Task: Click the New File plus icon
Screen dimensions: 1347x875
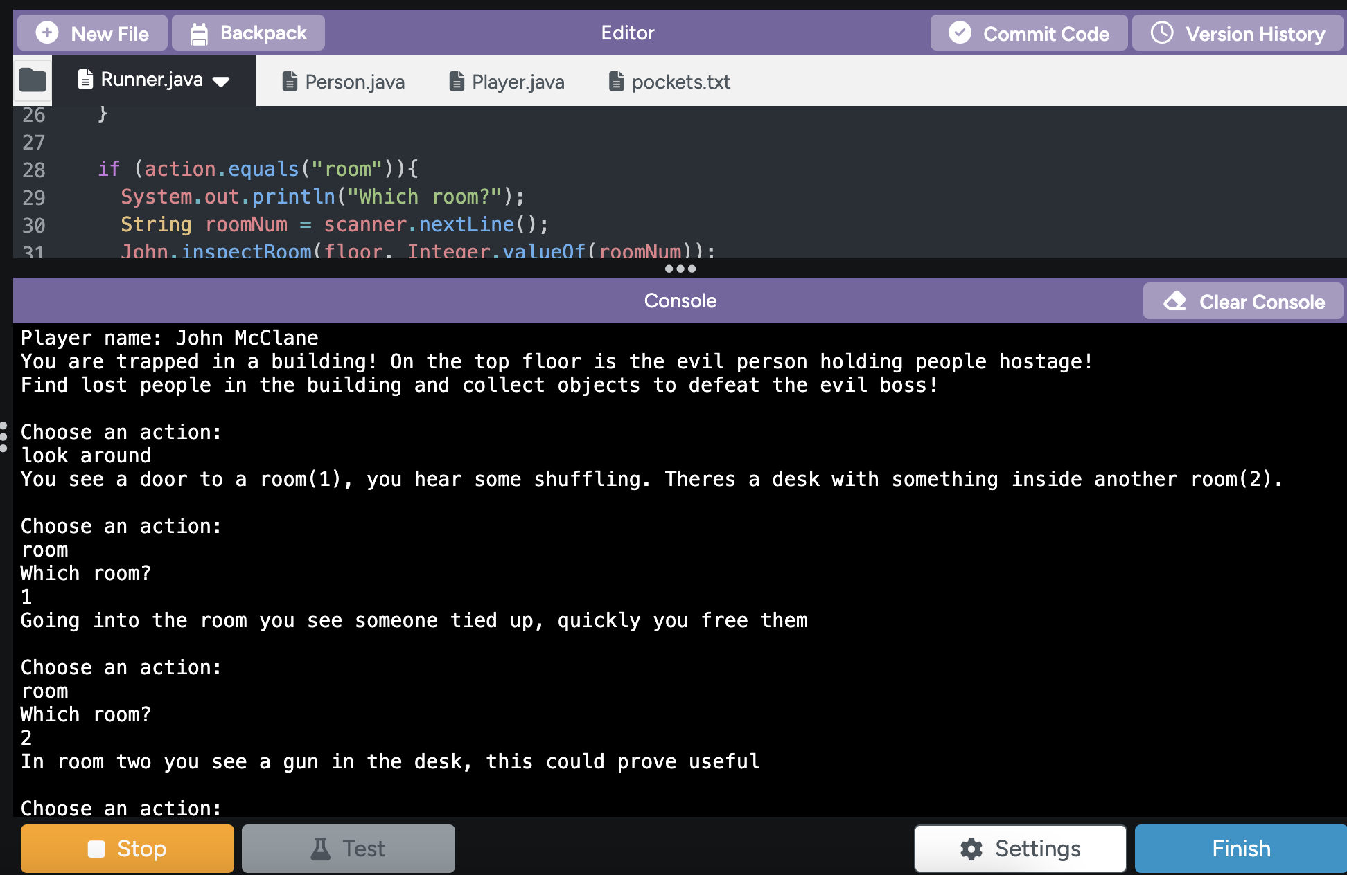Action: pos(47,33)
